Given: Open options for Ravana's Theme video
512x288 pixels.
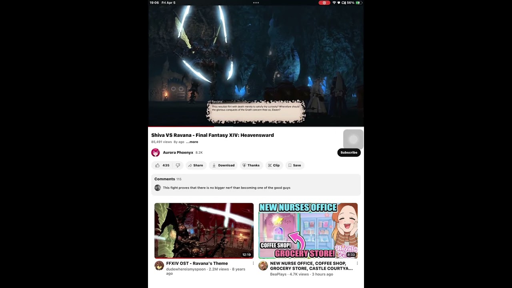Looking at the screenshot, I should (253, 264).
